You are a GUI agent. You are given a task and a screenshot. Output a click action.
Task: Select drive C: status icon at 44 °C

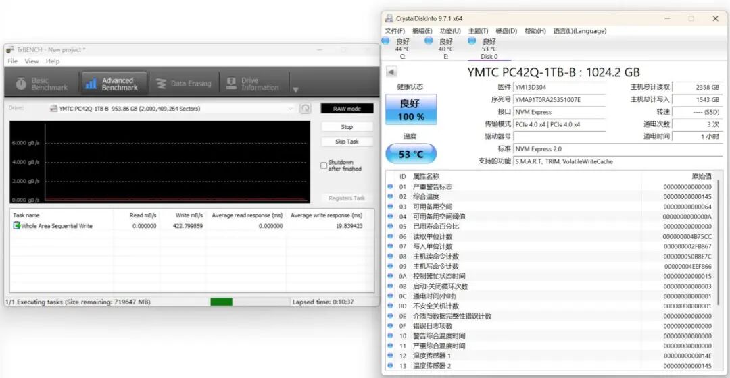385,41
